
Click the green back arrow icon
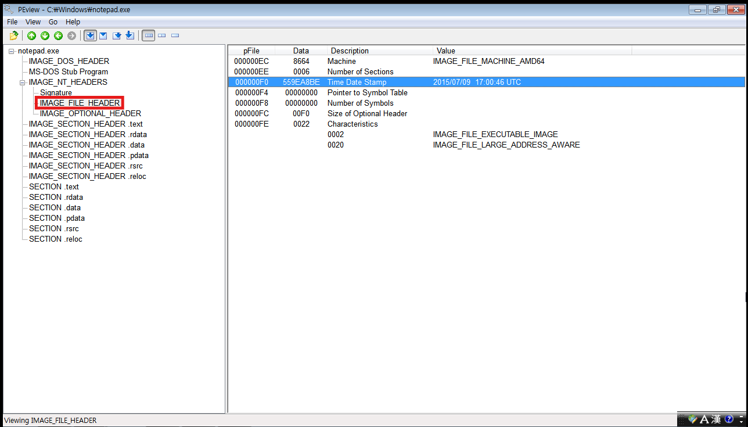[59, 36]
